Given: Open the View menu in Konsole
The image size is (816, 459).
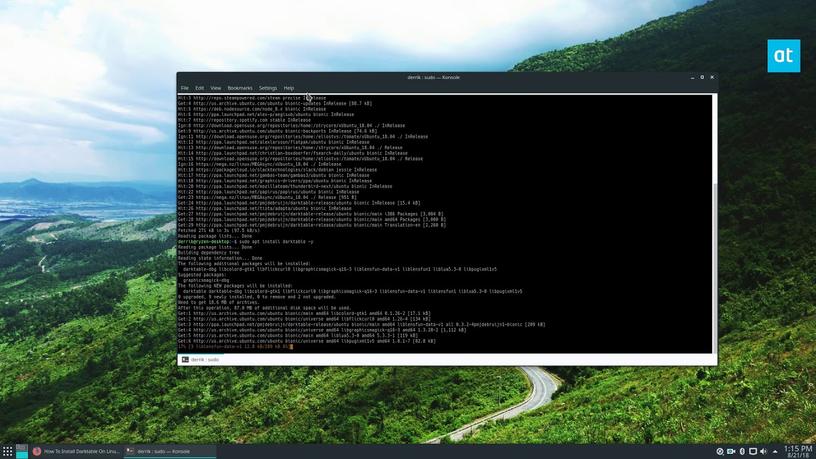Looking at the screenshot, I should click(215, 88).
